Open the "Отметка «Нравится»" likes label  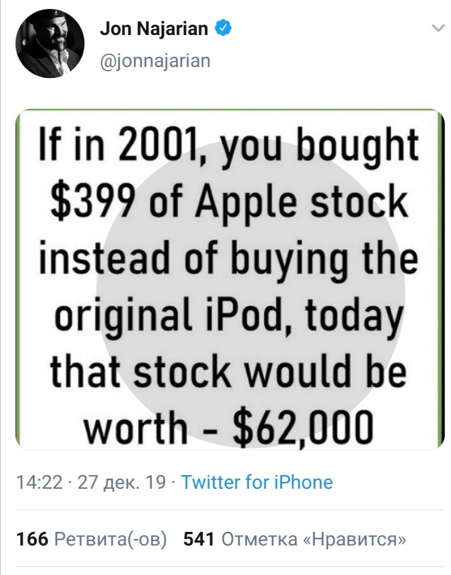tap(314, 538)
